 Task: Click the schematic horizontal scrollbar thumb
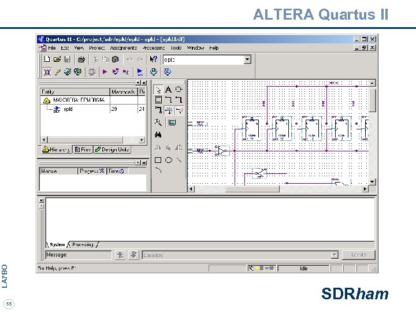tap(252, 189)
